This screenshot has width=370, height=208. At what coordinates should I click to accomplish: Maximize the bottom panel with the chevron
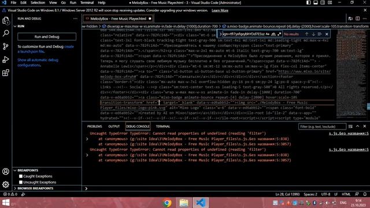357,127
